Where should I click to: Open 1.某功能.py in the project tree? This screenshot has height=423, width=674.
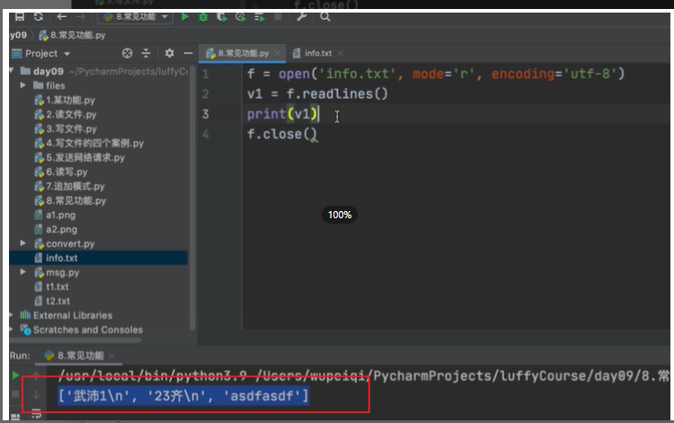(x=70, y=101)
